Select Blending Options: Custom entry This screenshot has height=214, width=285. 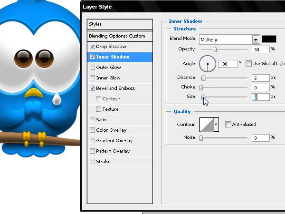pos(120,36)
